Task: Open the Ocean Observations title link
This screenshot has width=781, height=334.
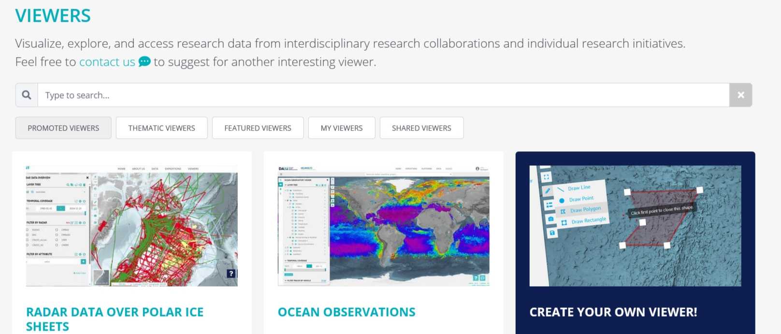Action: point(346,312)
